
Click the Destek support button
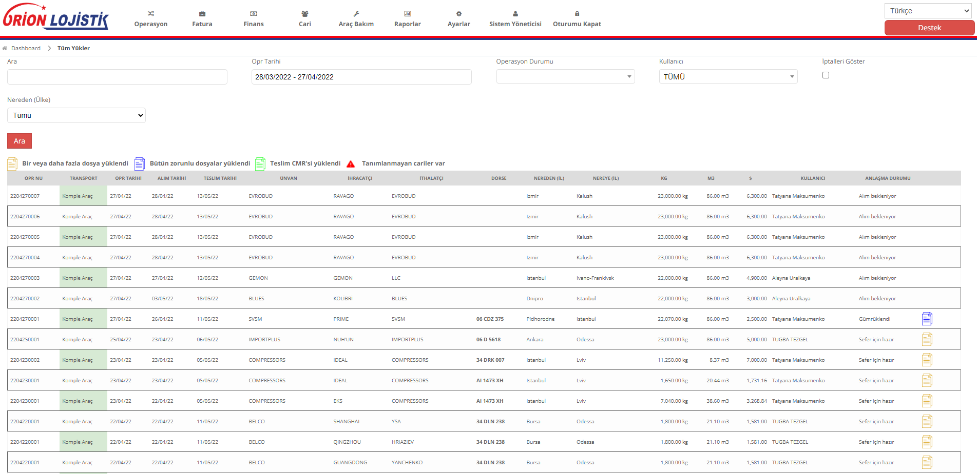tap(929, 28)
